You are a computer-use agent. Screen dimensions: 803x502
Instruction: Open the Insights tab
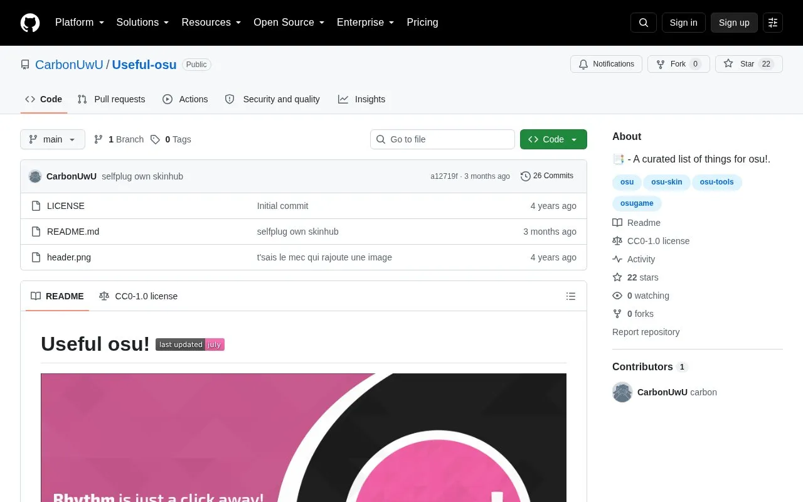(x=362, y=99)
